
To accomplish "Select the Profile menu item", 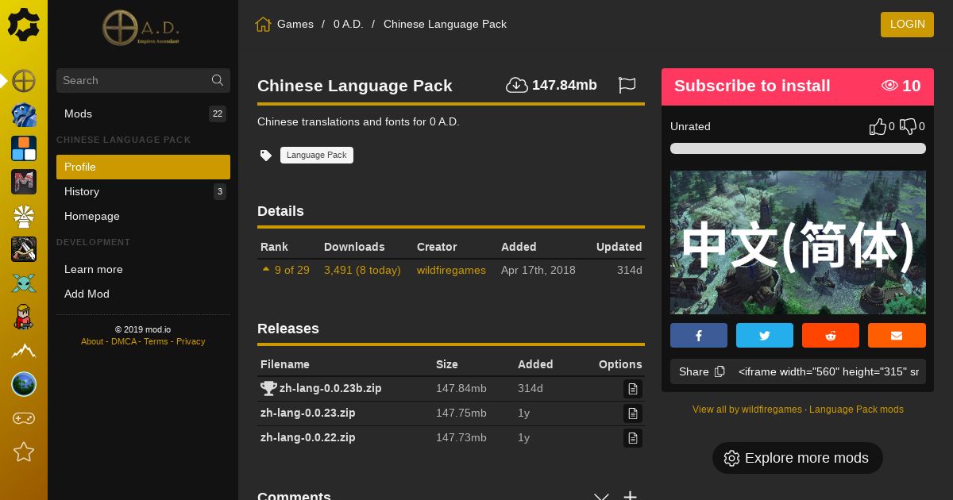I will pos(143,167).
